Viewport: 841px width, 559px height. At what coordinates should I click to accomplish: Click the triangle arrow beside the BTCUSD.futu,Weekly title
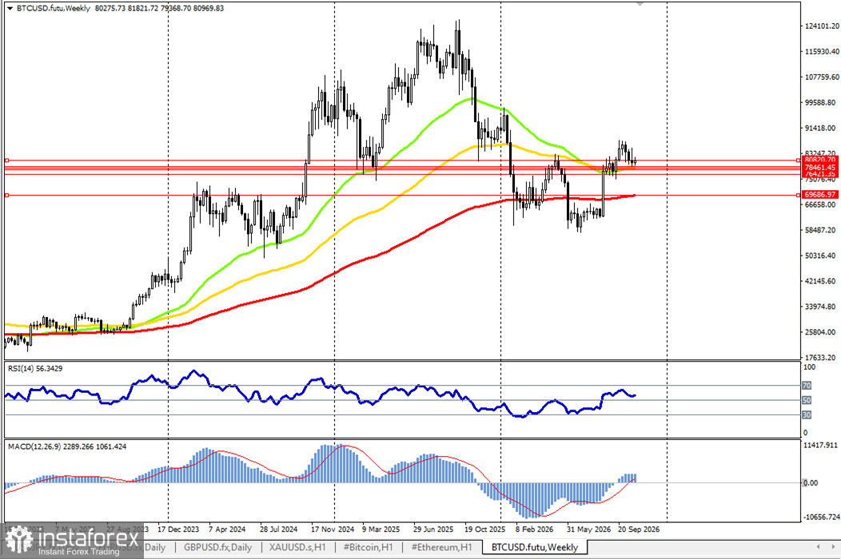click(9, 9)
